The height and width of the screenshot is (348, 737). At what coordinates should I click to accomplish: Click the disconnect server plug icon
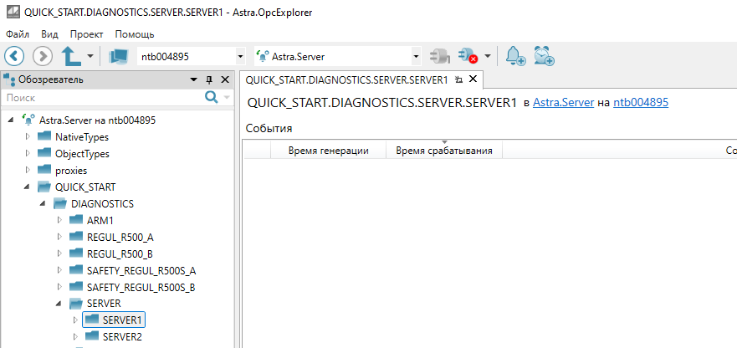point(467,56)
